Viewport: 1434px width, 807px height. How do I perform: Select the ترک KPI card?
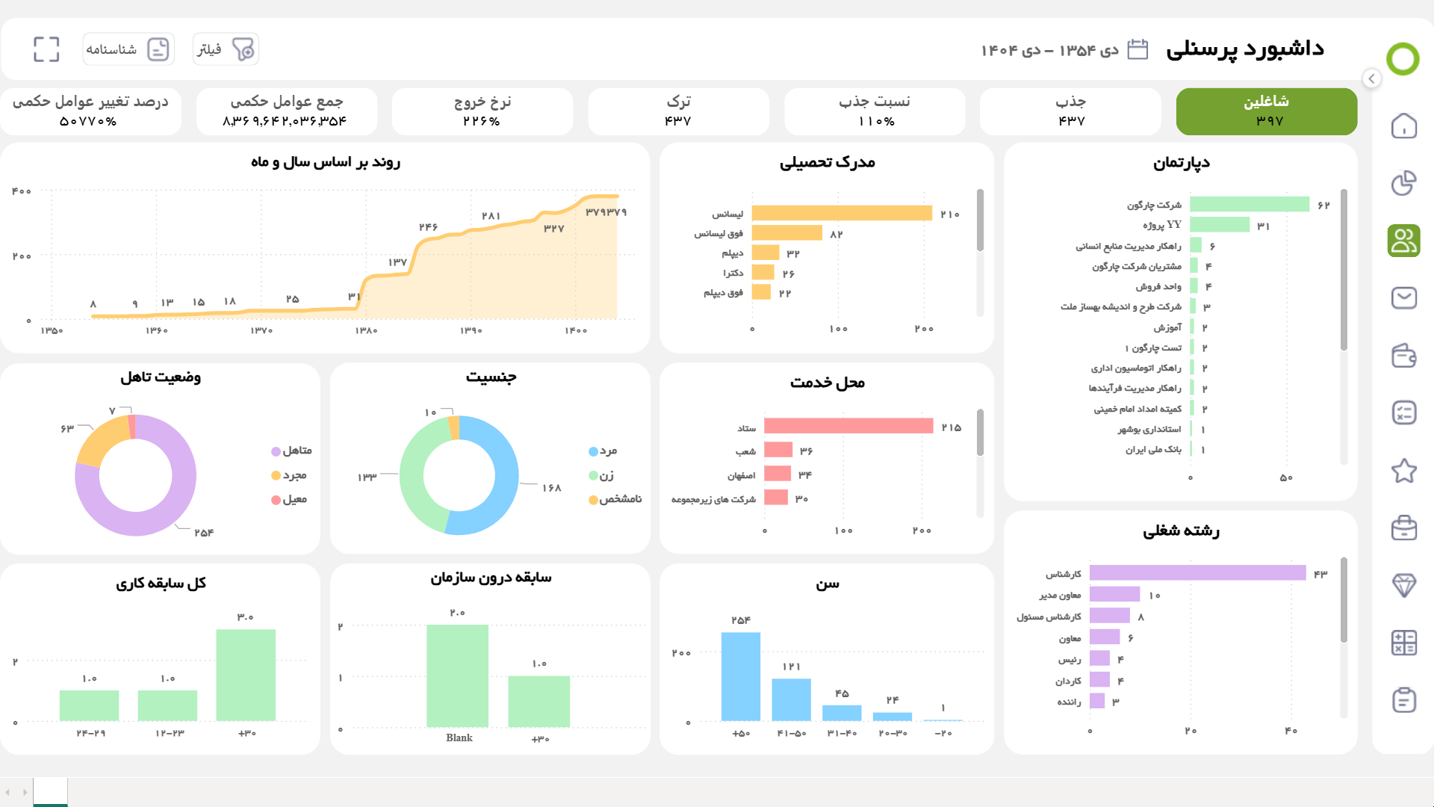(x=678, y=111)
